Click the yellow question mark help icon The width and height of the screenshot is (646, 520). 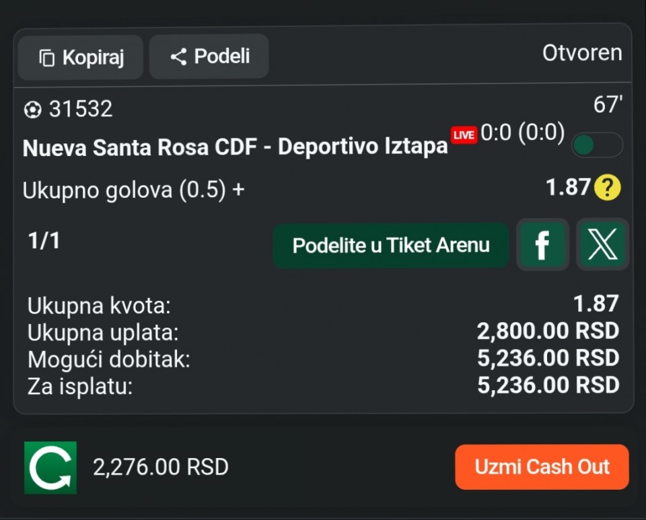(x=607, y=188)
